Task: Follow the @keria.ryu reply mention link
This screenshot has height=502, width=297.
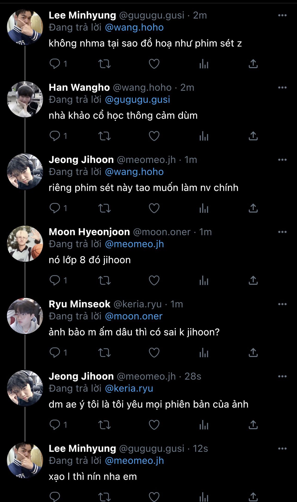Action: (x=129, y=388)
